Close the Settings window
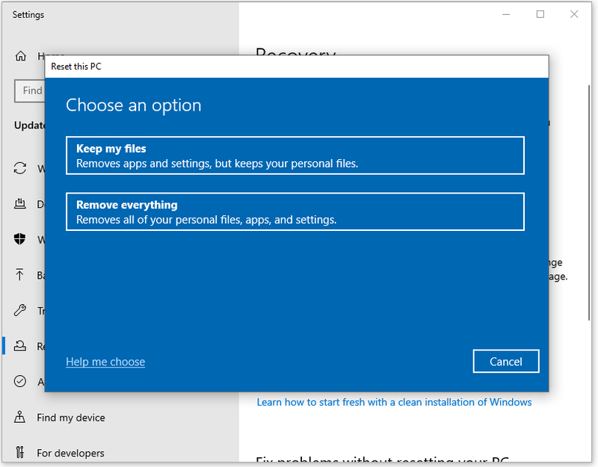This screenshot has width=598, height=467. click(x=574, y=14)
